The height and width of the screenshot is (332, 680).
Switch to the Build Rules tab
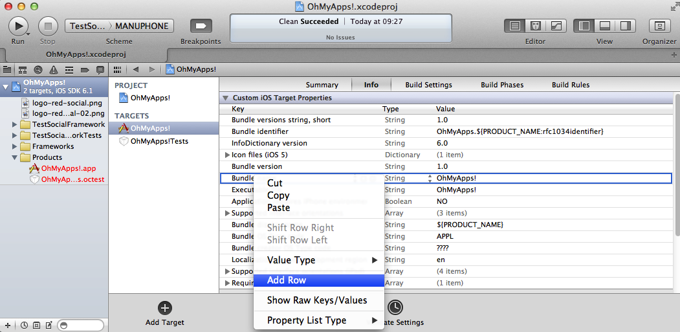pyautogui.click(x=570, y=85)
